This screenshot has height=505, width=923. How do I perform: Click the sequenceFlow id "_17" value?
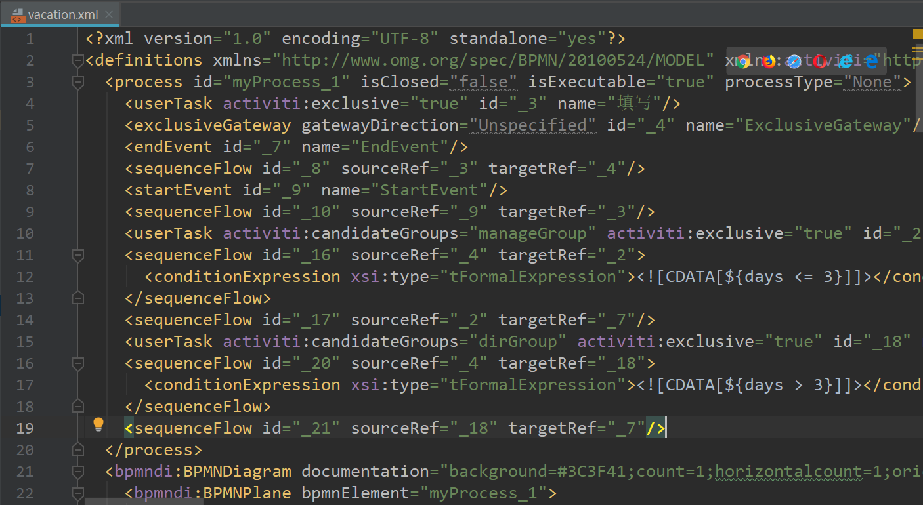[315, 320]
